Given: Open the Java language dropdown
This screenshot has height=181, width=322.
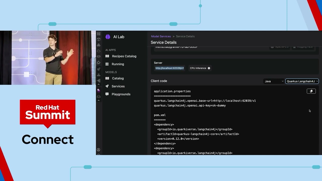Looking at the screenshot, I should [274, 81].
